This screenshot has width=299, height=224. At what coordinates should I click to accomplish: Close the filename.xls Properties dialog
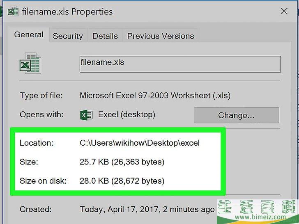point(284,11)
